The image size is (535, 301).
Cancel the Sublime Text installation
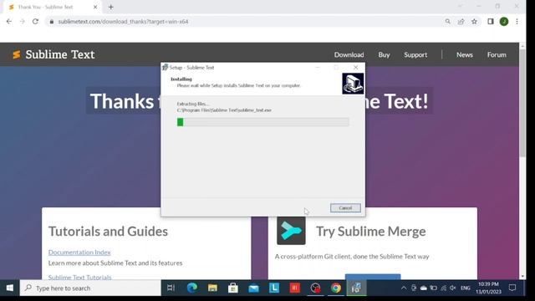coord(345,208)
